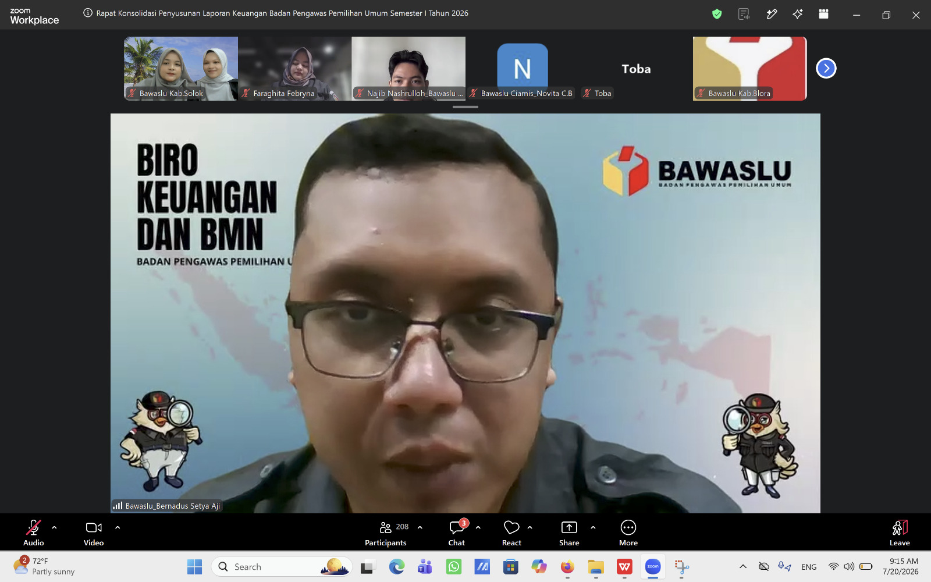The width and height of the screenshot is (931, 582).
Task: Click the cloud sync-off tray icon
Action: (x=764, y=567)
